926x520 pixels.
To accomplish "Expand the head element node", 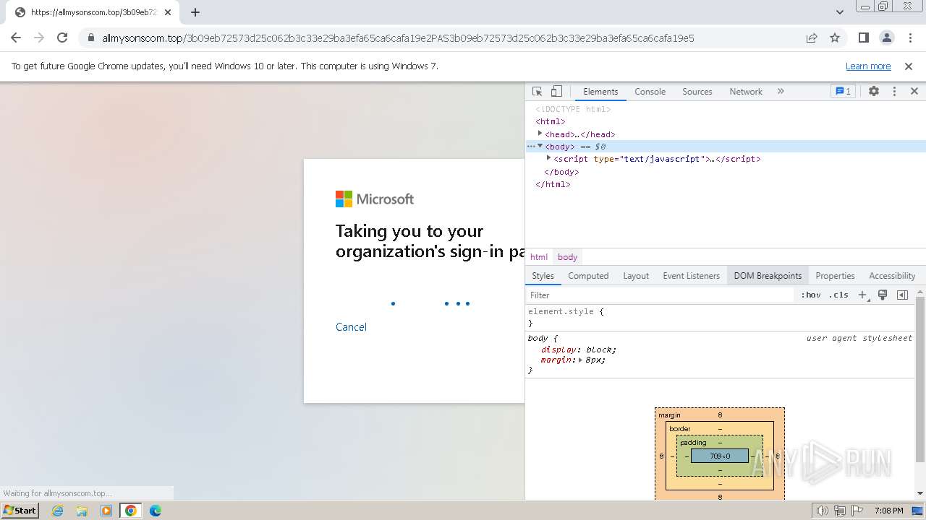I will (540, 134).
